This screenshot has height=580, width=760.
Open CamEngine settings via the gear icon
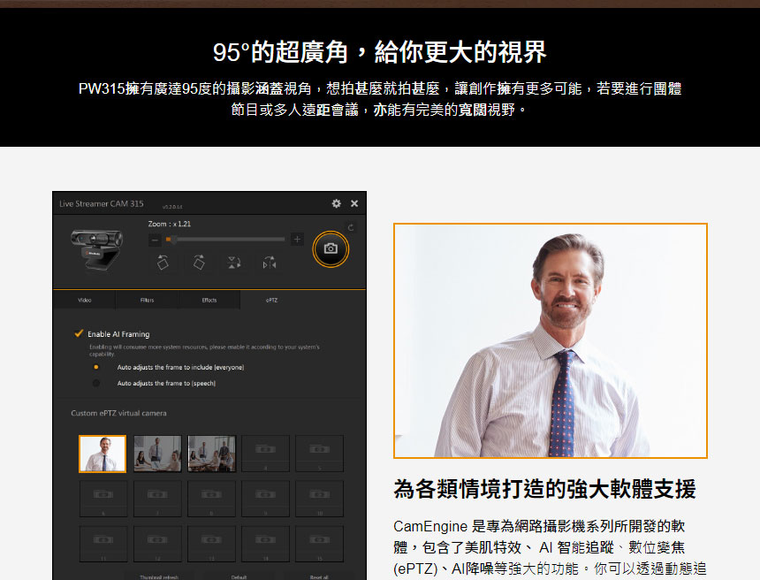pyautogui.click(x=336, y=202)
